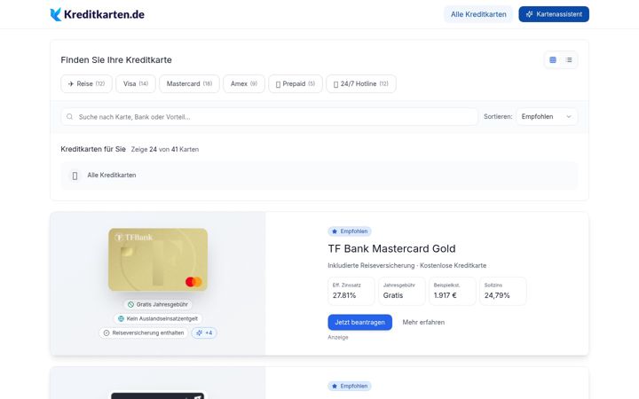Open the Sortieren Empfohlen dropdown
This screenshot has width=639, height=399.
(547, 117)
